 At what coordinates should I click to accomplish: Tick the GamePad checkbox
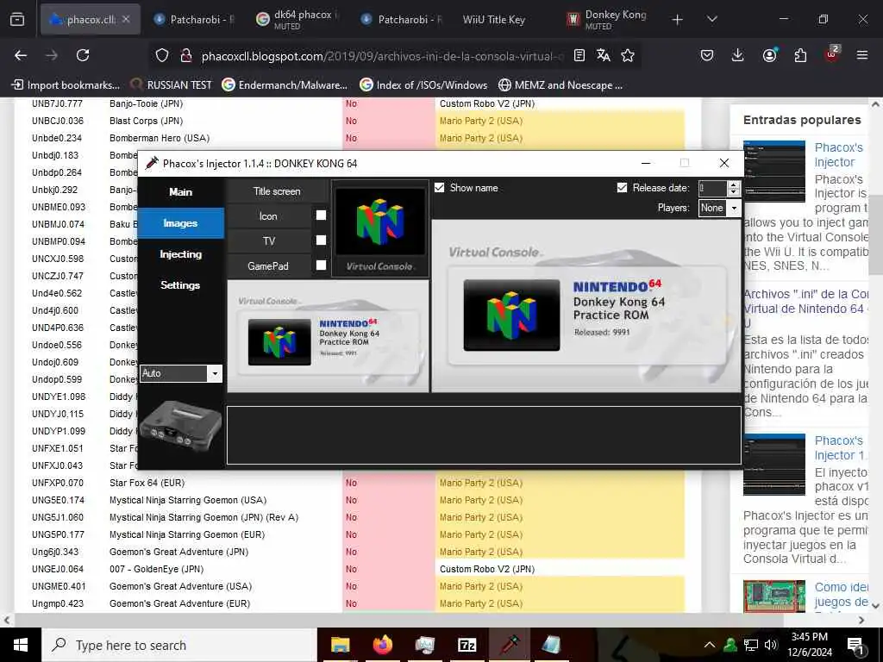coord(321,265)
